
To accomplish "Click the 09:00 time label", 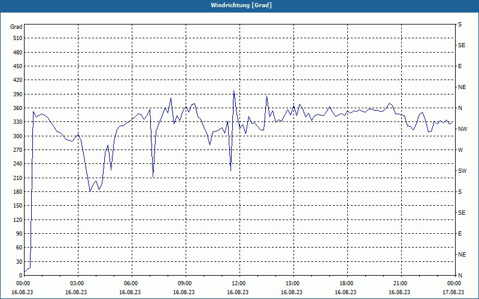I will coord(184,283).
